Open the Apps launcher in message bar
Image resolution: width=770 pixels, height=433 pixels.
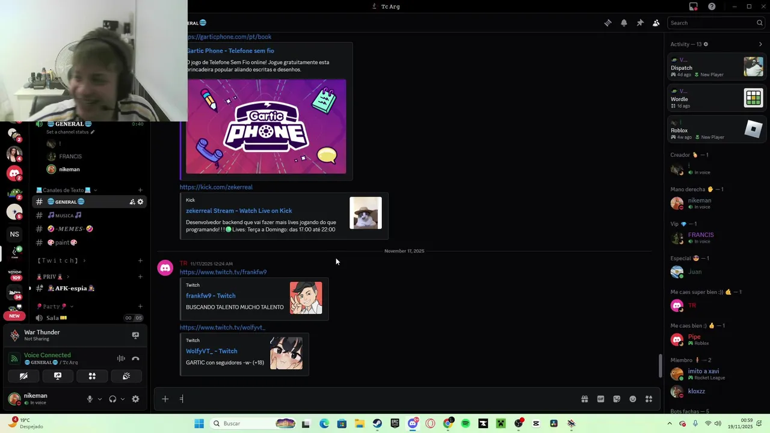coord(648,399)
